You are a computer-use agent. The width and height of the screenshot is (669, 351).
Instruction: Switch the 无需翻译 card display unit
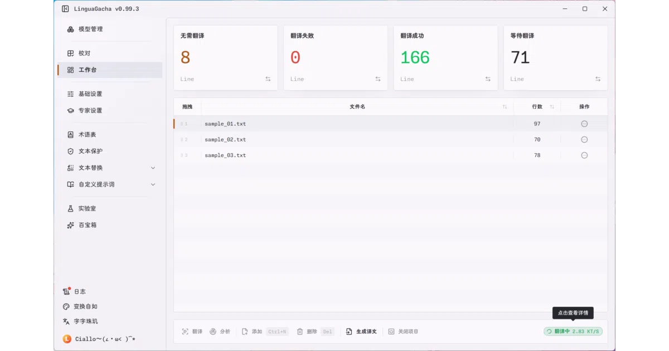[x=268, y=79]
